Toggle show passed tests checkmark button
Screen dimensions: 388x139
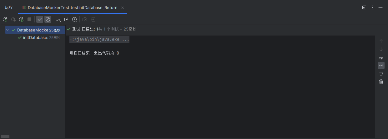40,19
